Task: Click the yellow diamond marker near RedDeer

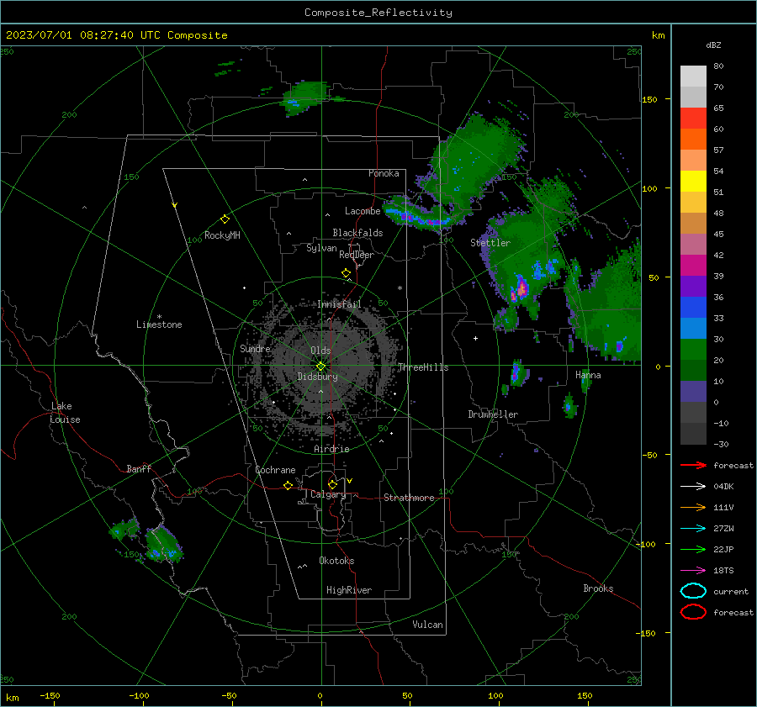Action: click(347, 273)
